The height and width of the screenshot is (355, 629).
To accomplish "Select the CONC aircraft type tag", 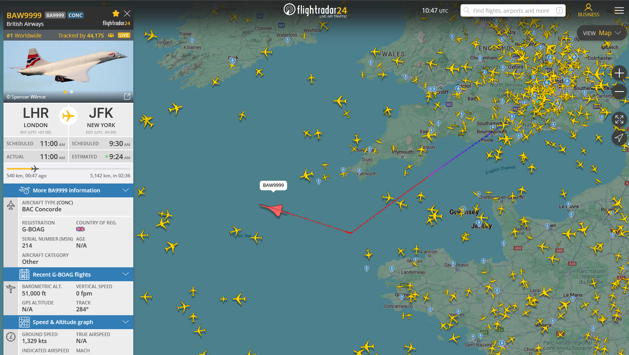I will point(76,15).
